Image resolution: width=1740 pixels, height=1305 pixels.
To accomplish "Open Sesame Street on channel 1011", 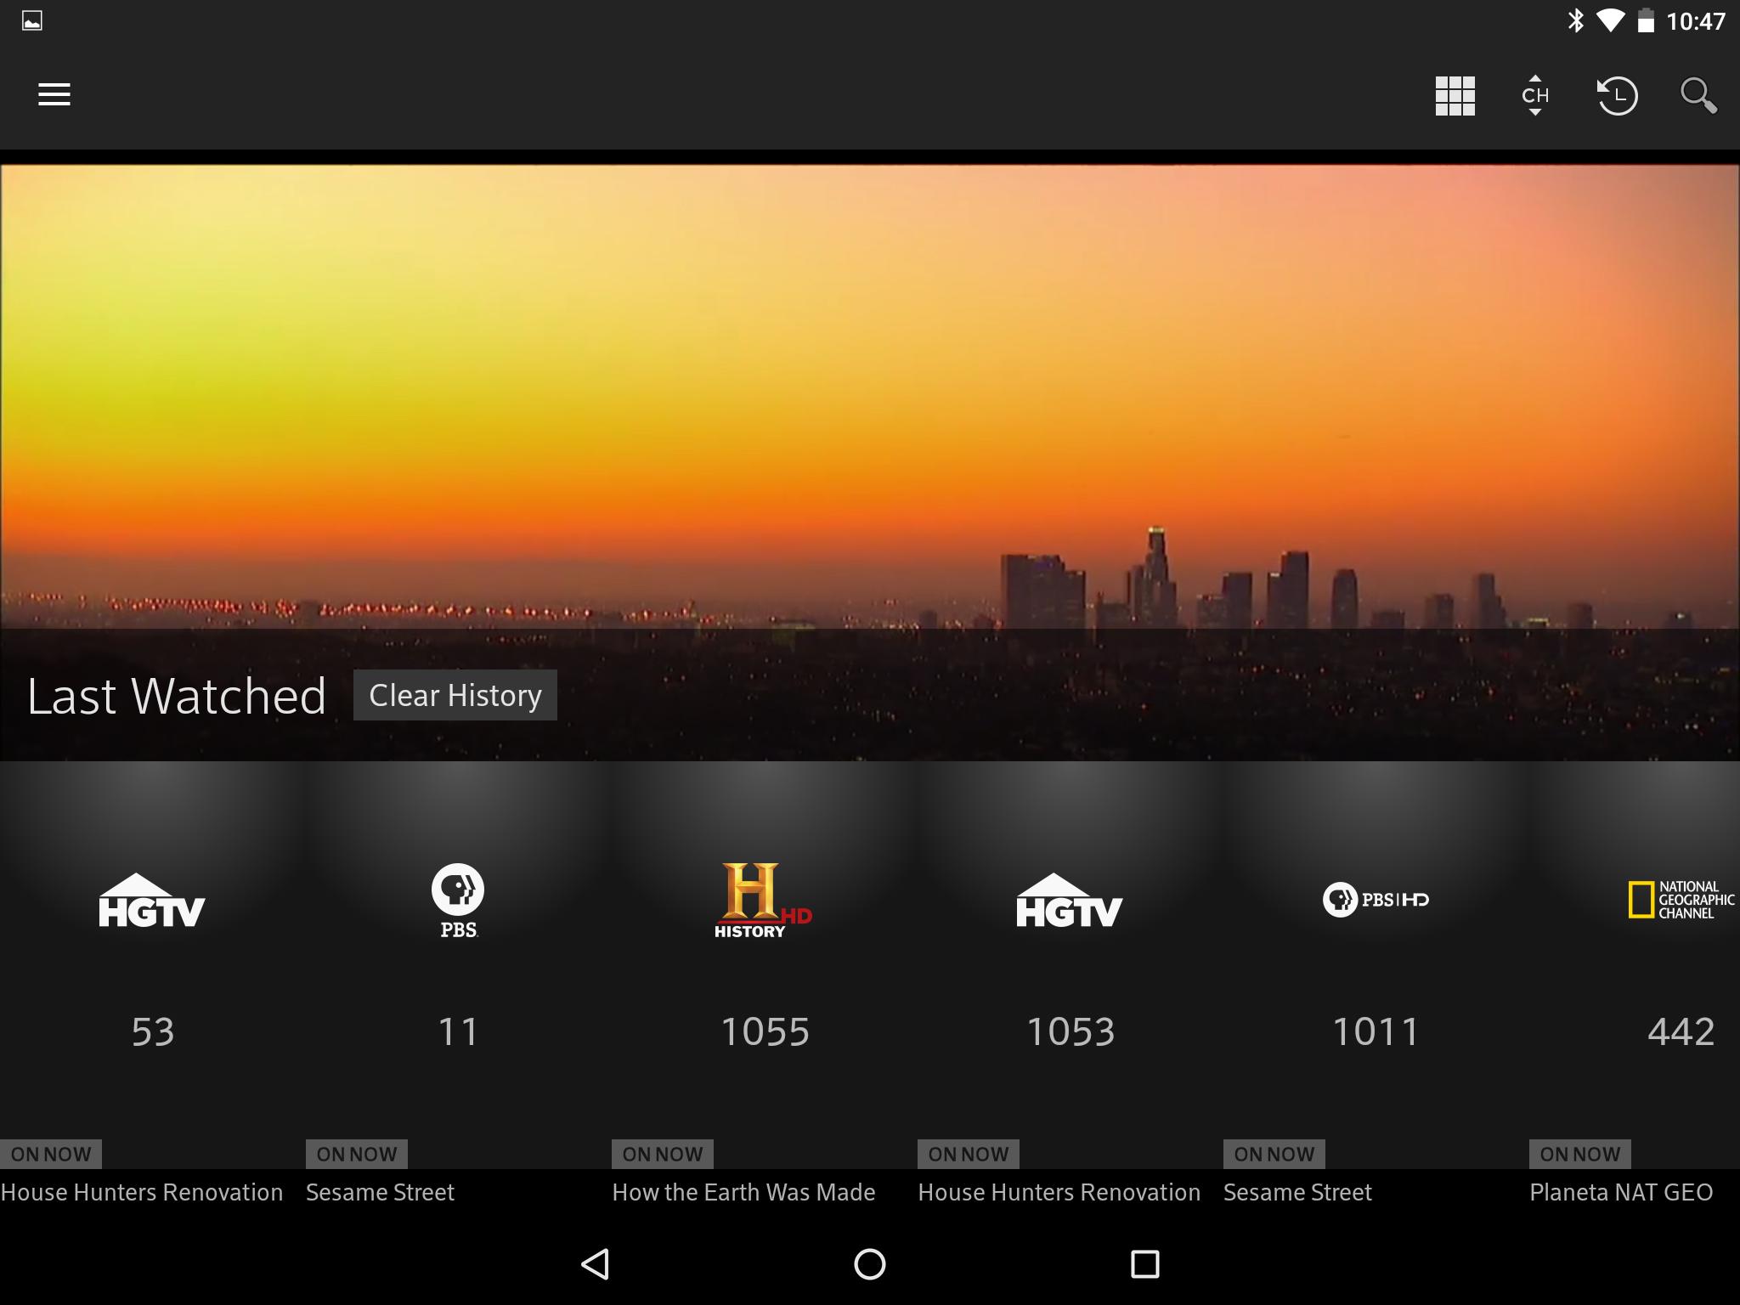I will tap(1297, 1192).
